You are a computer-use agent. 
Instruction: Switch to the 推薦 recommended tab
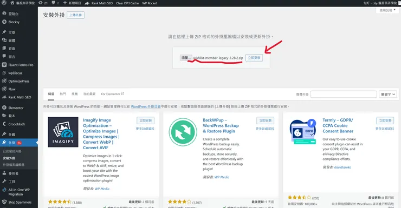(x=75, y=94)
